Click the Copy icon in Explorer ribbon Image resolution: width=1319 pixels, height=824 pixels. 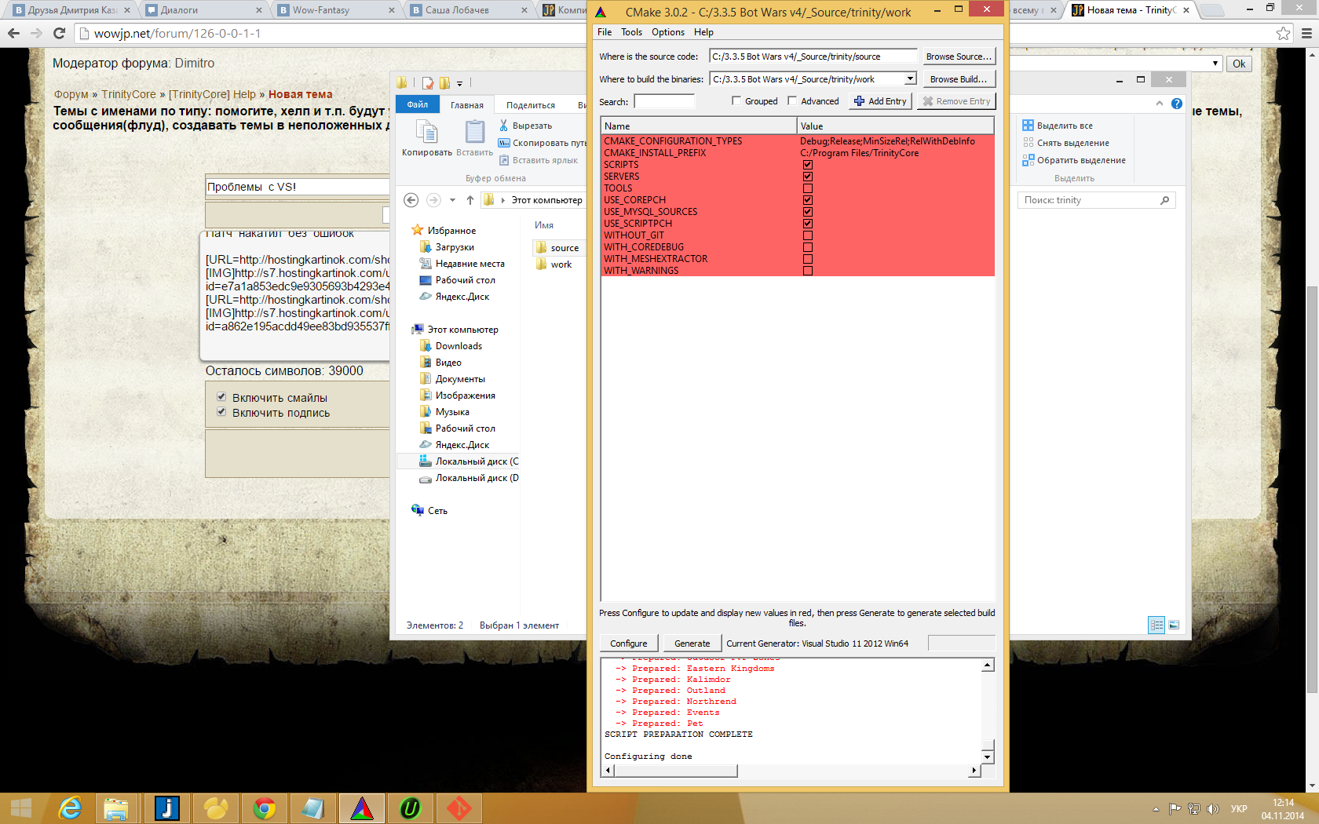tap(426, 133)
